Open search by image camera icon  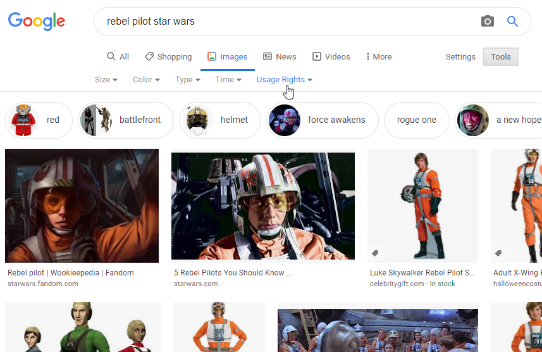(488, 22)
